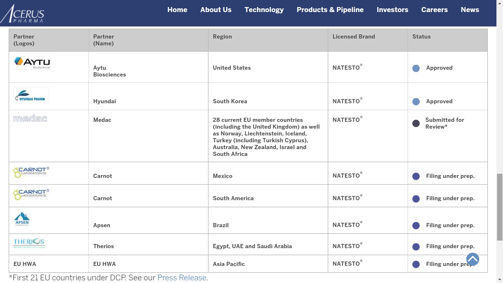Viewport: 503px width, 283px height.
Task: Click 'Approved' text in Hyundai row
Action: [x=439, y=101]
